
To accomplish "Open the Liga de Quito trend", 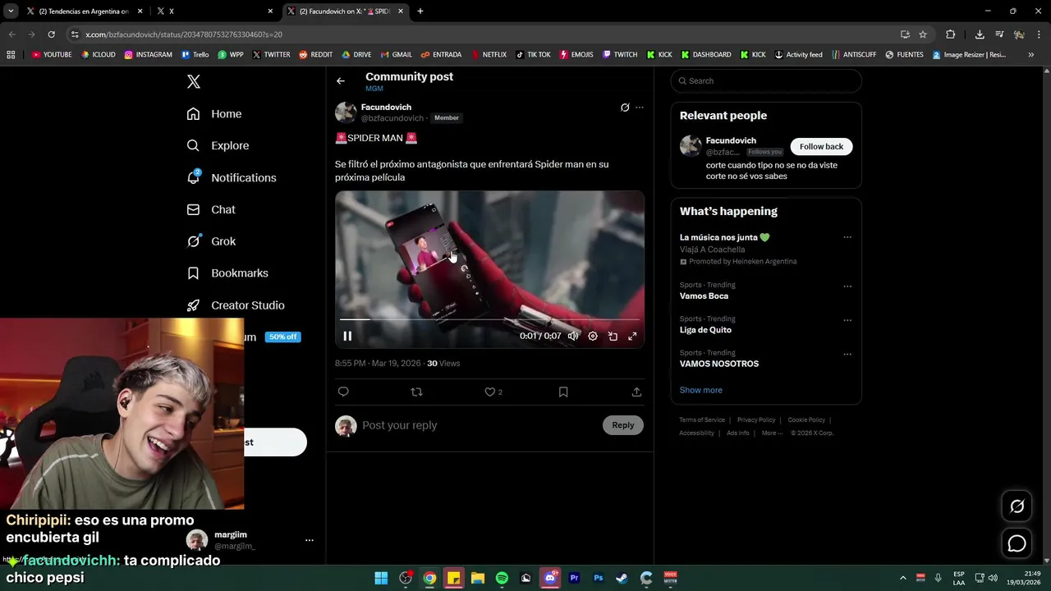I will [x=705, y=330].
